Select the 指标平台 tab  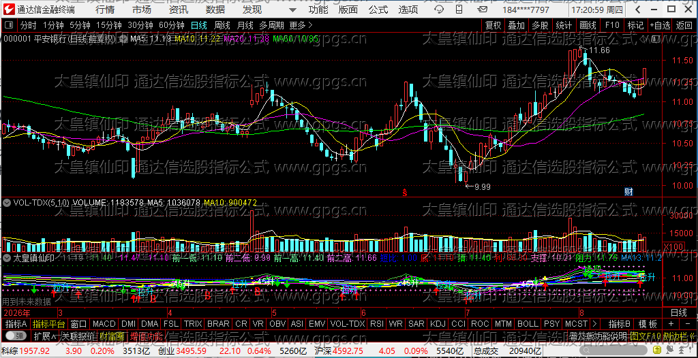(48, 324)
